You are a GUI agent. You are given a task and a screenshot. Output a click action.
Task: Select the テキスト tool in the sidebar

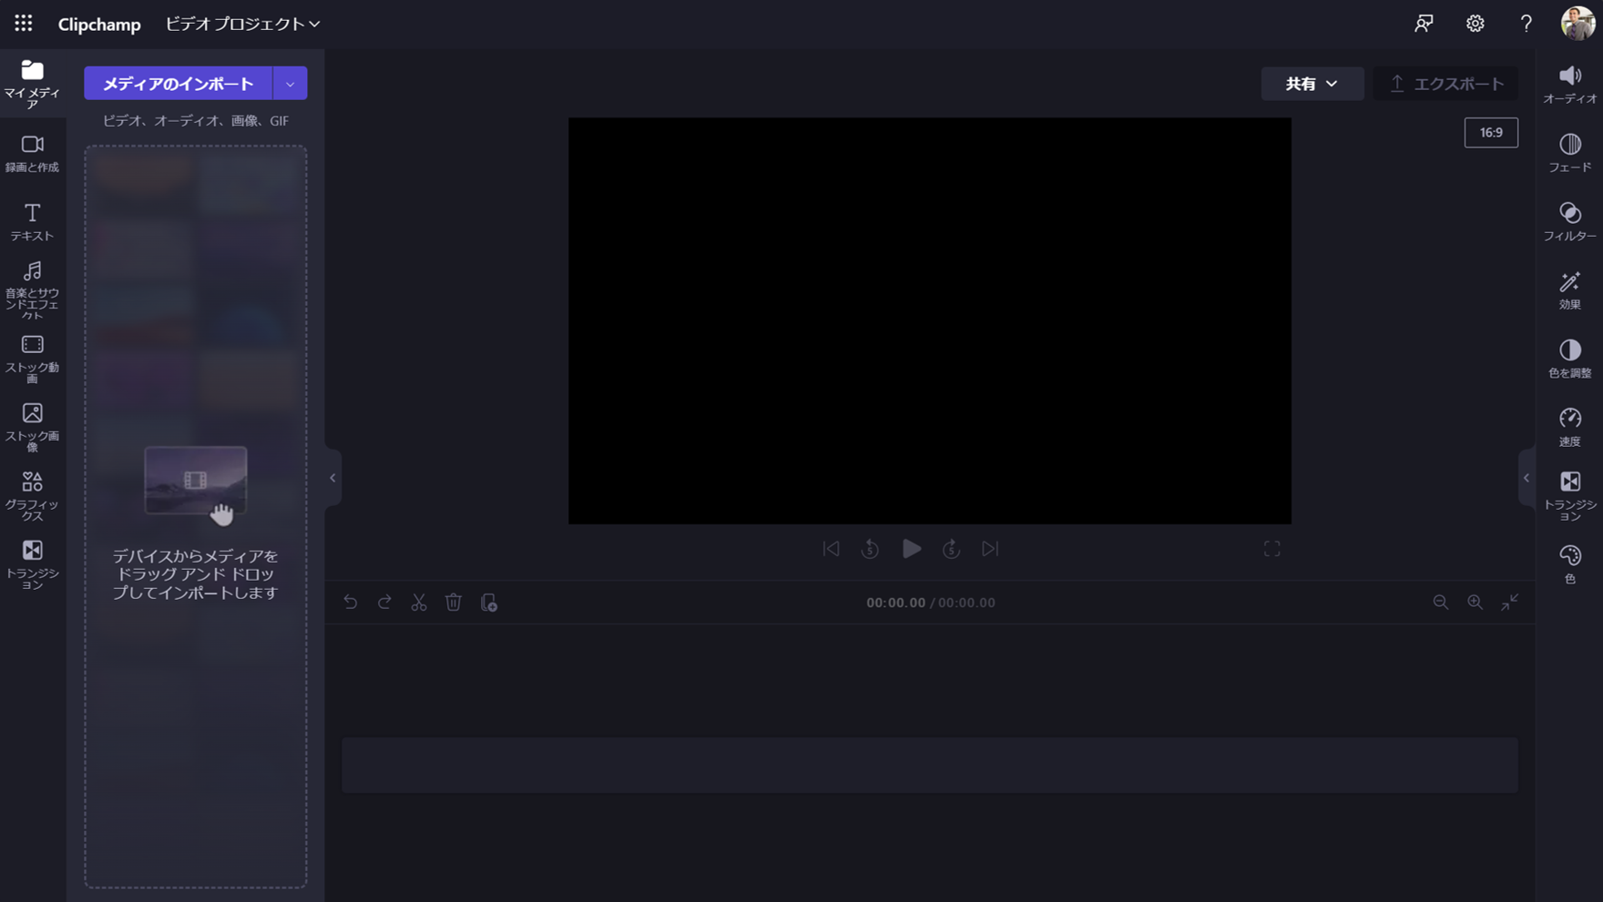click(x=33, y=220)
